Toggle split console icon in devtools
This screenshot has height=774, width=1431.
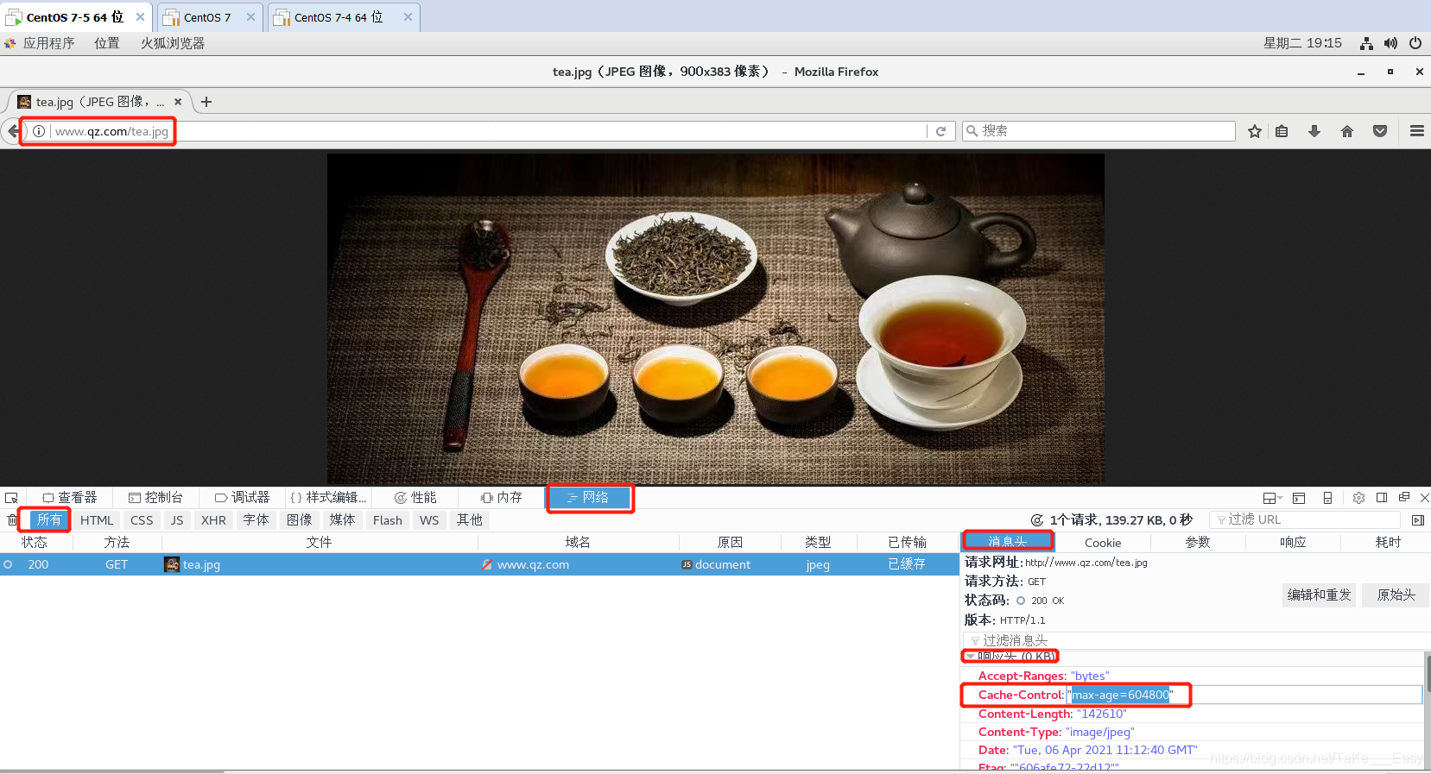[1299, 498]
